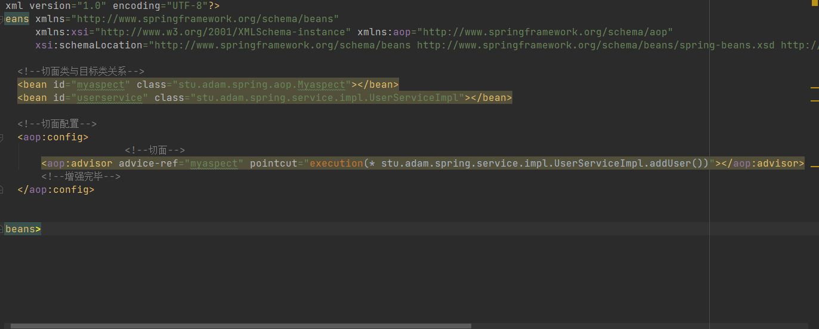Click the comment 增强完毕
This screenshot has height=329, width=819.
coord(81,177)
